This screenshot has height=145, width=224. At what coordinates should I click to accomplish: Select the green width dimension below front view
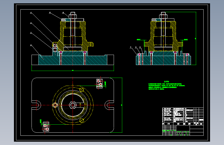pos(73,70)
